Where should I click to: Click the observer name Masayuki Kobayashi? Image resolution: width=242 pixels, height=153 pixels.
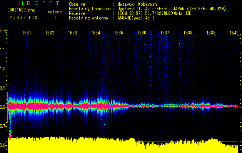click(x=138, y=5)
